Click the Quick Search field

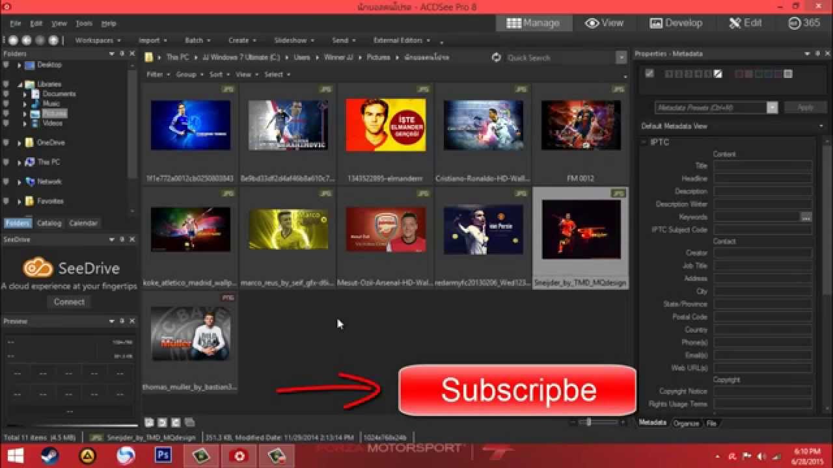pos(560,57)
